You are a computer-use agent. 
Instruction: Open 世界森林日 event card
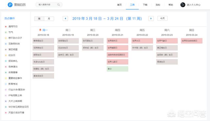point(117,41)
